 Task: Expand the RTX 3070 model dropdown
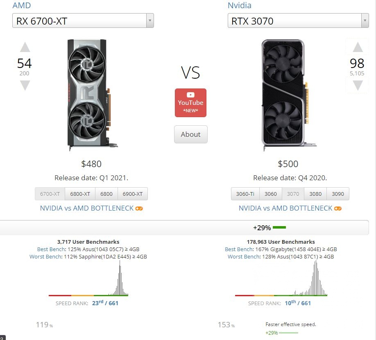click(365, 20)
